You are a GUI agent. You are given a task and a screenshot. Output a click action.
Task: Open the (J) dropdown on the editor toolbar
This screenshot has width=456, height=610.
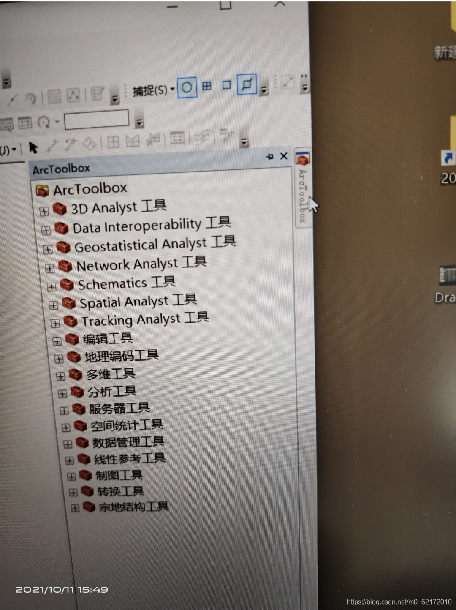click(x=8, y=150)
